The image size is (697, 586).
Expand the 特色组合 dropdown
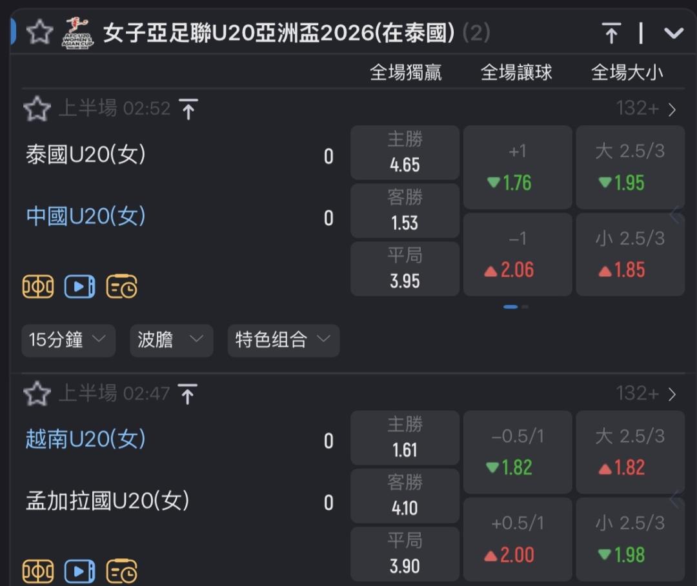tap(283, 340)
